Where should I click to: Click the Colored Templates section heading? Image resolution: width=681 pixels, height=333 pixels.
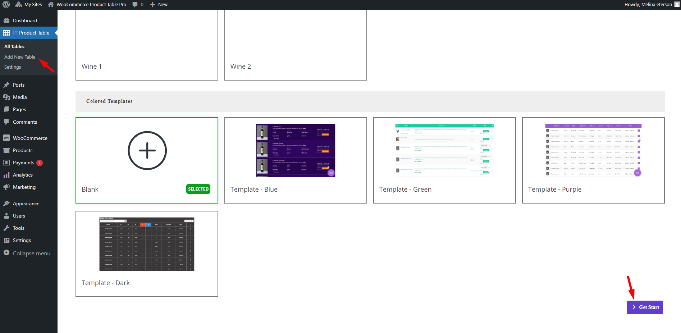[x=109, y=101]
